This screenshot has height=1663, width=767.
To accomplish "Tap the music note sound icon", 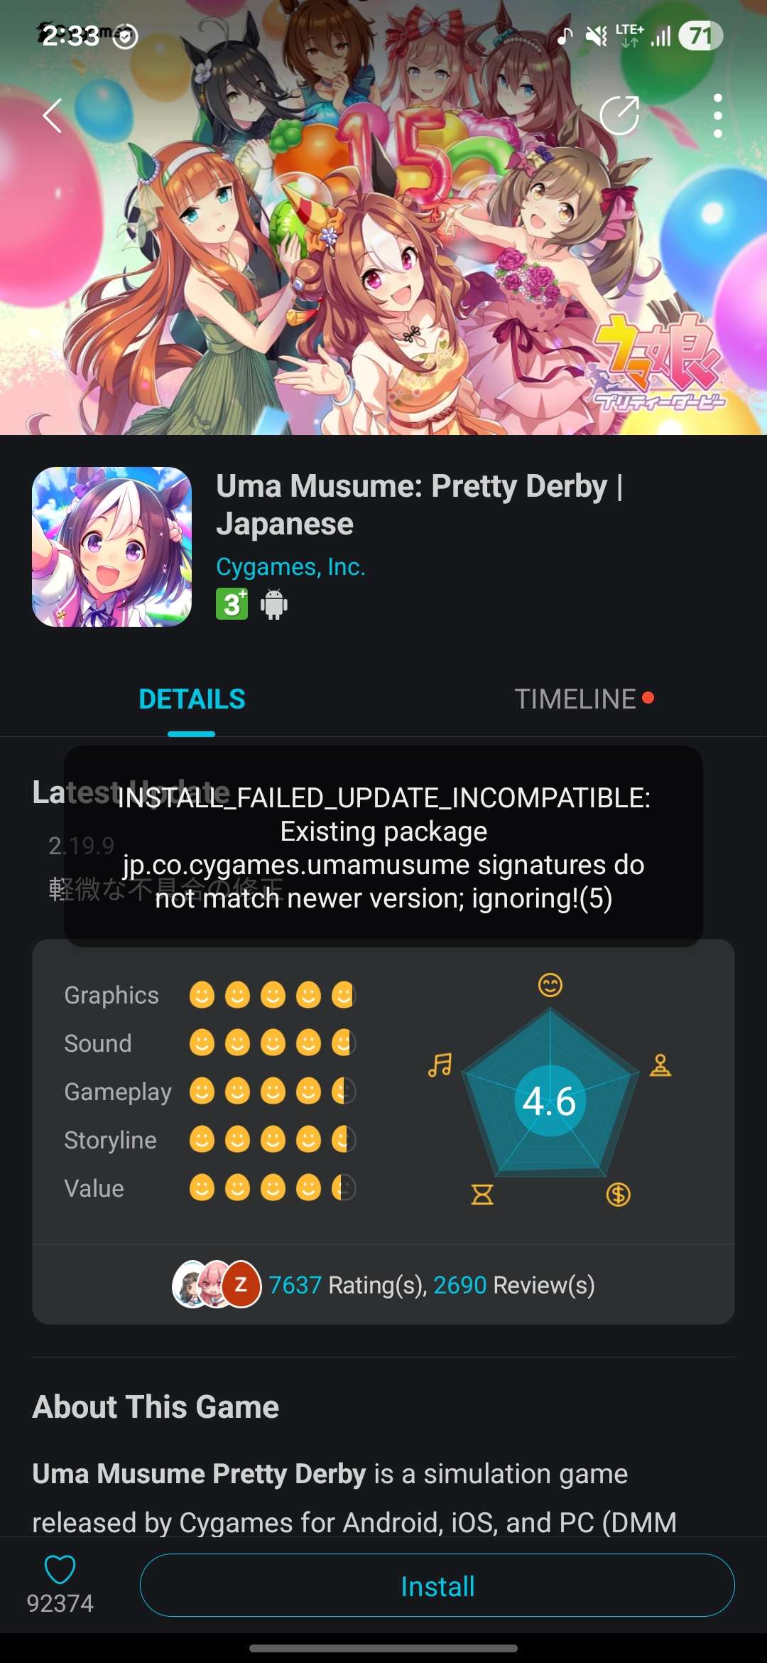I will click(x=440, y=1065).
